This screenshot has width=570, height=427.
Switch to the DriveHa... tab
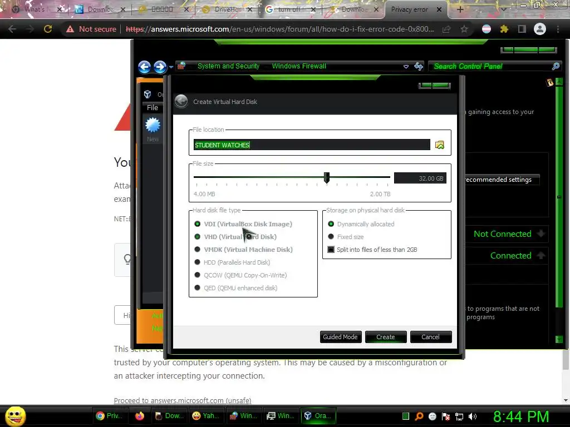tap(227, 9)
